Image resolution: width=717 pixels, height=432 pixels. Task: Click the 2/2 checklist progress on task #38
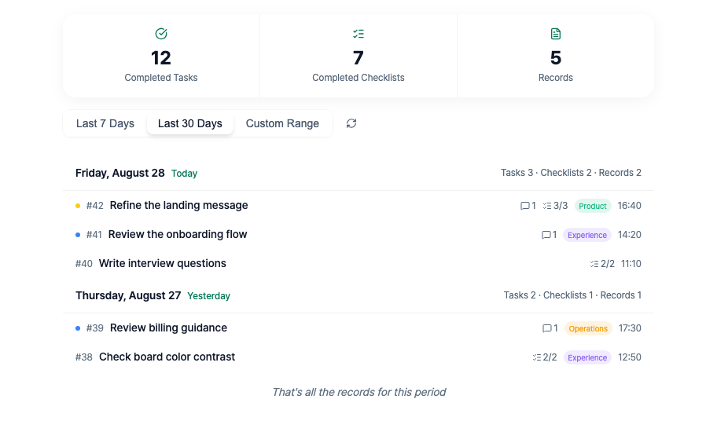coord(550,357)
